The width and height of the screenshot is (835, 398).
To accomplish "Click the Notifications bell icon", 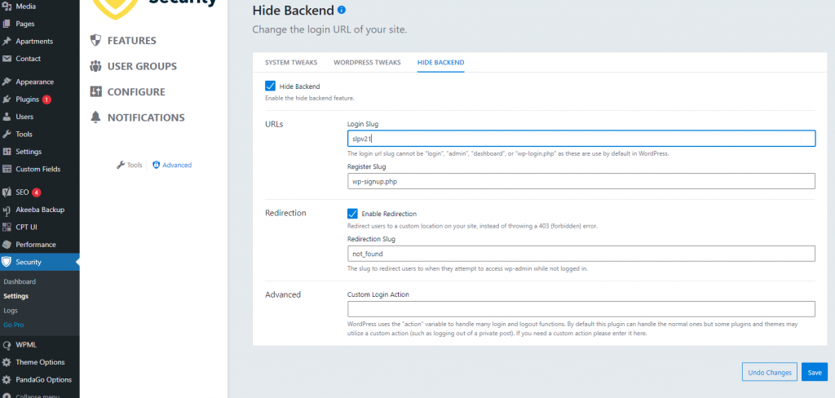I will (95, 117).
